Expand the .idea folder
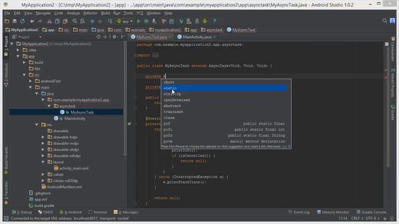This screenshot has height=224, width=399. pyautogui.click(x=18, y=50)
